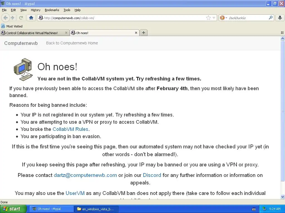This screenshot has width=285, height=213.
Task: Minimize the Mypal window
Action: point(269,3)
